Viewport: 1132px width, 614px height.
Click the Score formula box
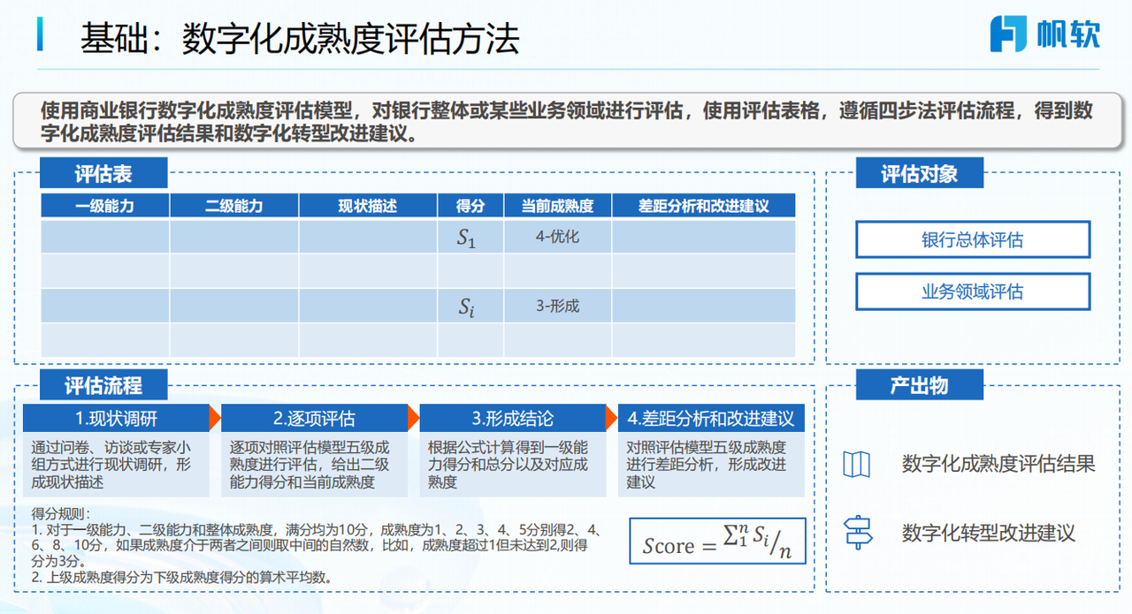pos(717,542)
